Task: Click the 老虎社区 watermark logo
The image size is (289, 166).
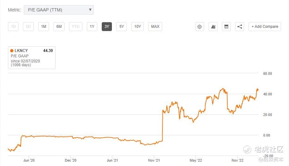Action: coord(264,150)
